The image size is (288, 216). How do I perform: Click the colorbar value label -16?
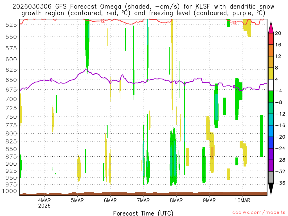(280, 125)
